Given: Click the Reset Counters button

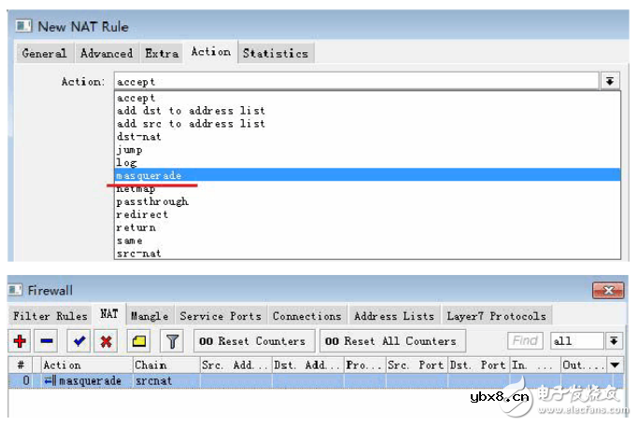Looking at the screenshot, I should pyautogui.click(x=252, y=341).
